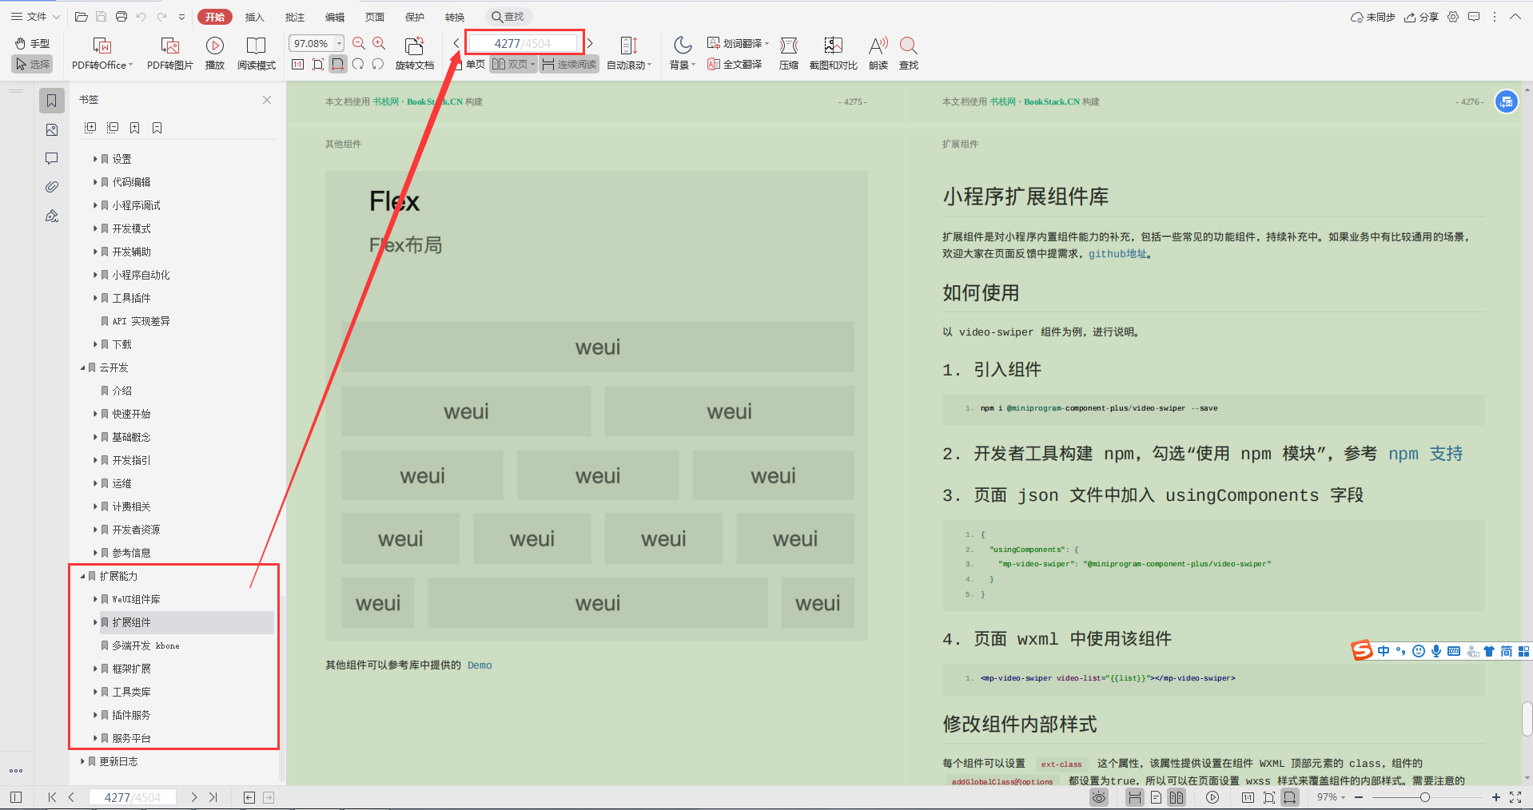Image resolution: width=1533 pixels, height=810 pixels.
Task: Close the 书签 bookmark panel
Action: (267, 100)
